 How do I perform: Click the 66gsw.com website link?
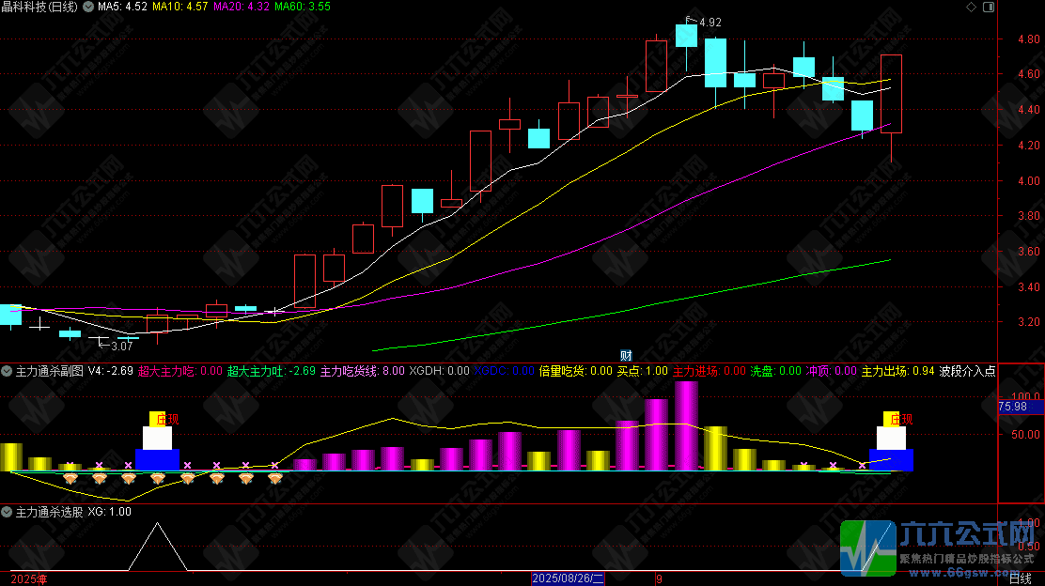969,572
